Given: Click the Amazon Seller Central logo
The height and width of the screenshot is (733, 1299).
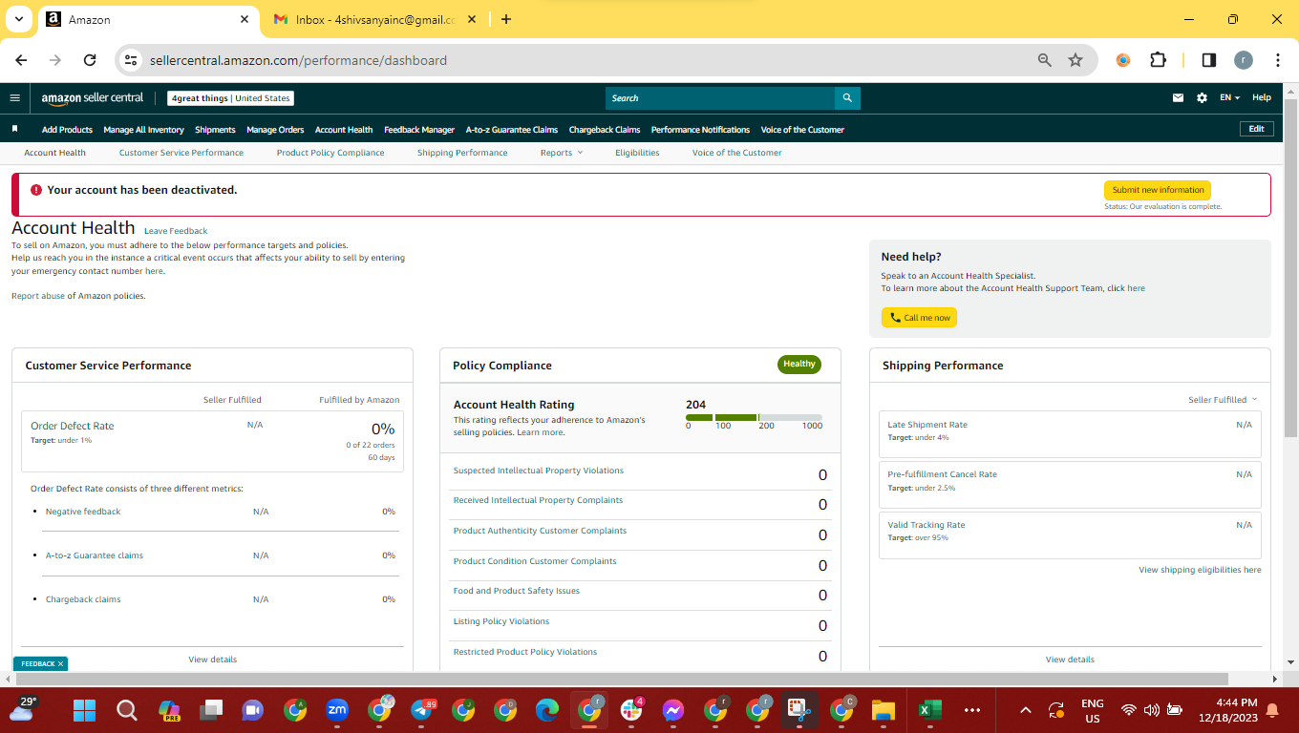Looking at the screenshot, I should click(93, 97).
